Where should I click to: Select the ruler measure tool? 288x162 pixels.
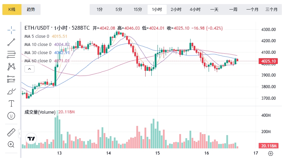tap(11, 132)
